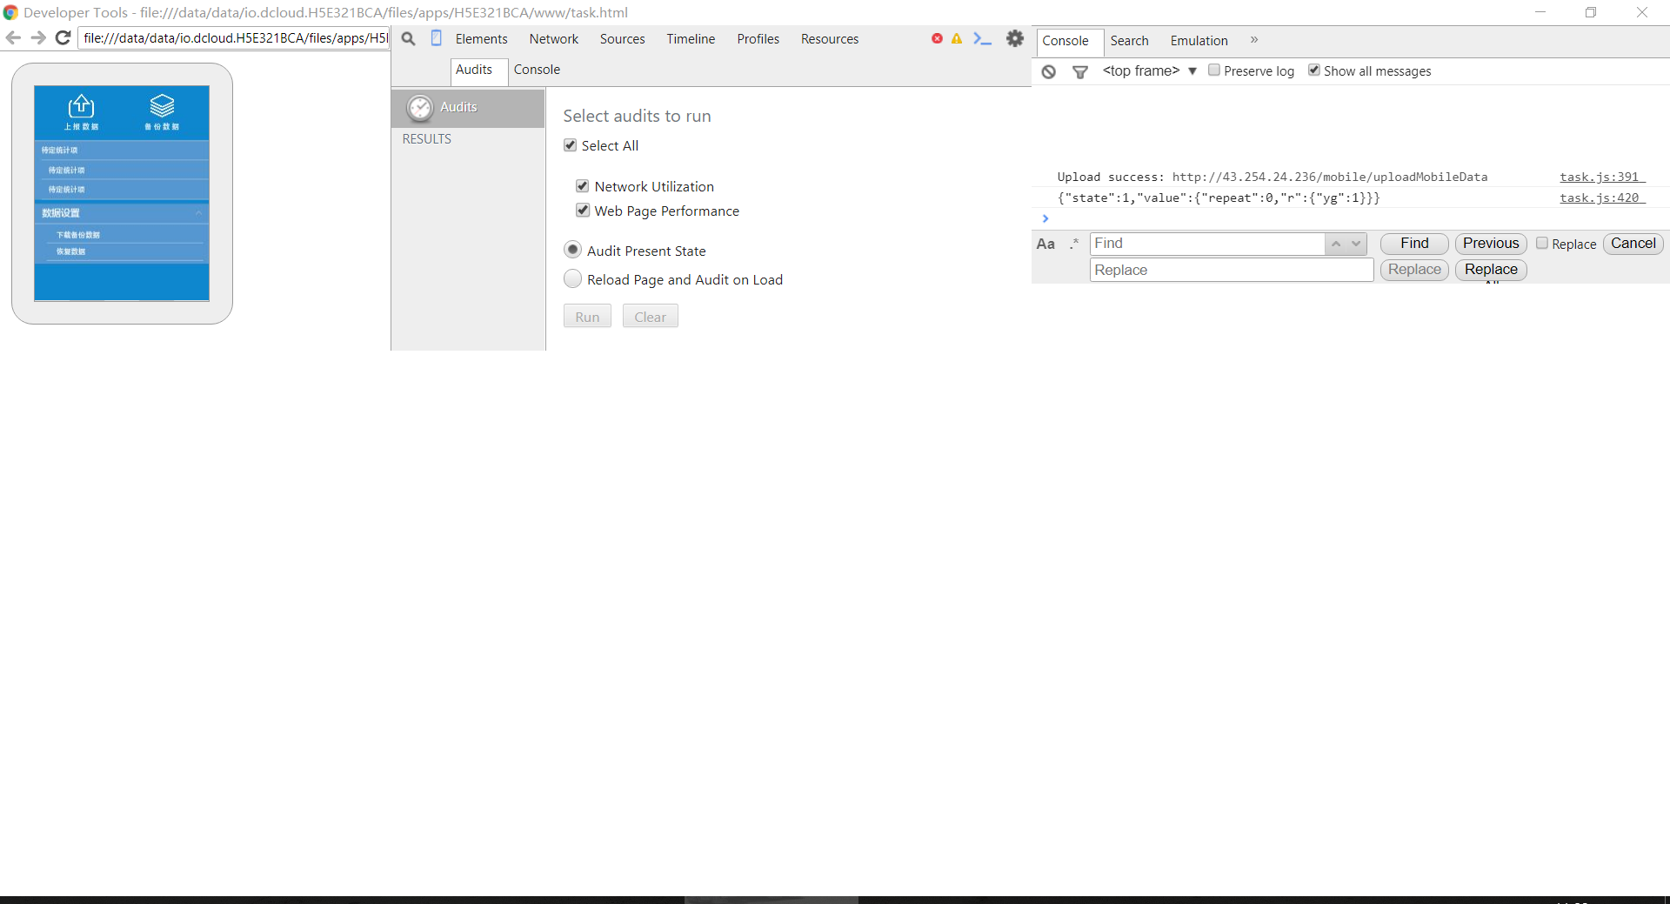Click the Replace input field

1232,270
